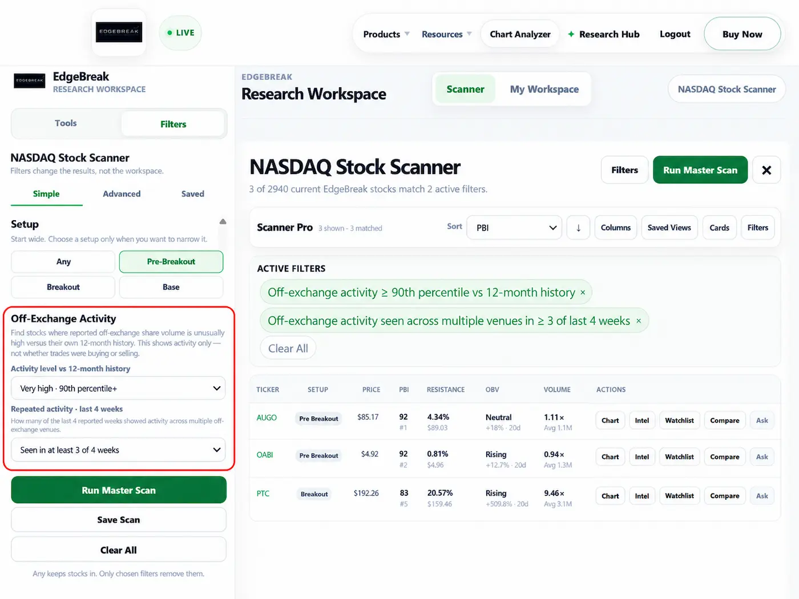Click the green sidebar Run Master Scan button
This screenshot has height=599, width=799.
click(x=119, y=490)
